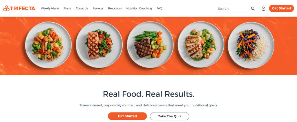Click the orange Get Started button below headline
The height and width of the screenshot is (122, 297).
tap(127, 116)
